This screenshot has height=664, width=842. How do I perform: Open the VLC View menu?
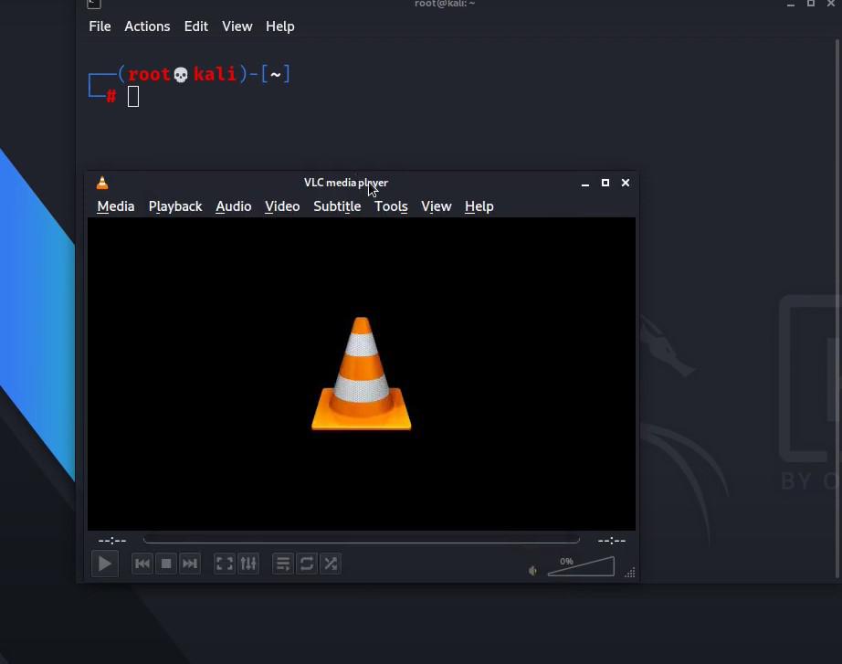[x=436, y=206]
